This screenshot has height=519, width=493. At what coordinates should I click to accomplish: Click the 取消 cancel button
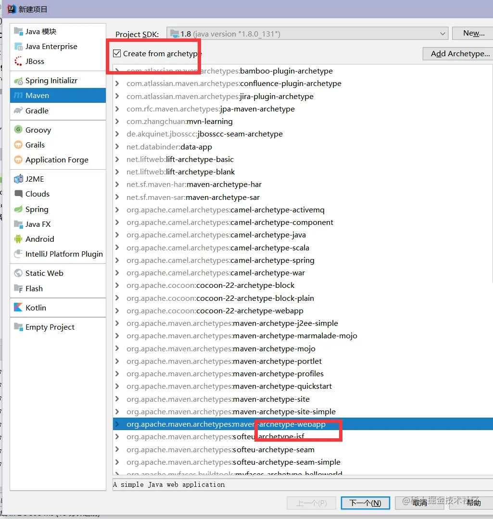(x=420, y=503)
